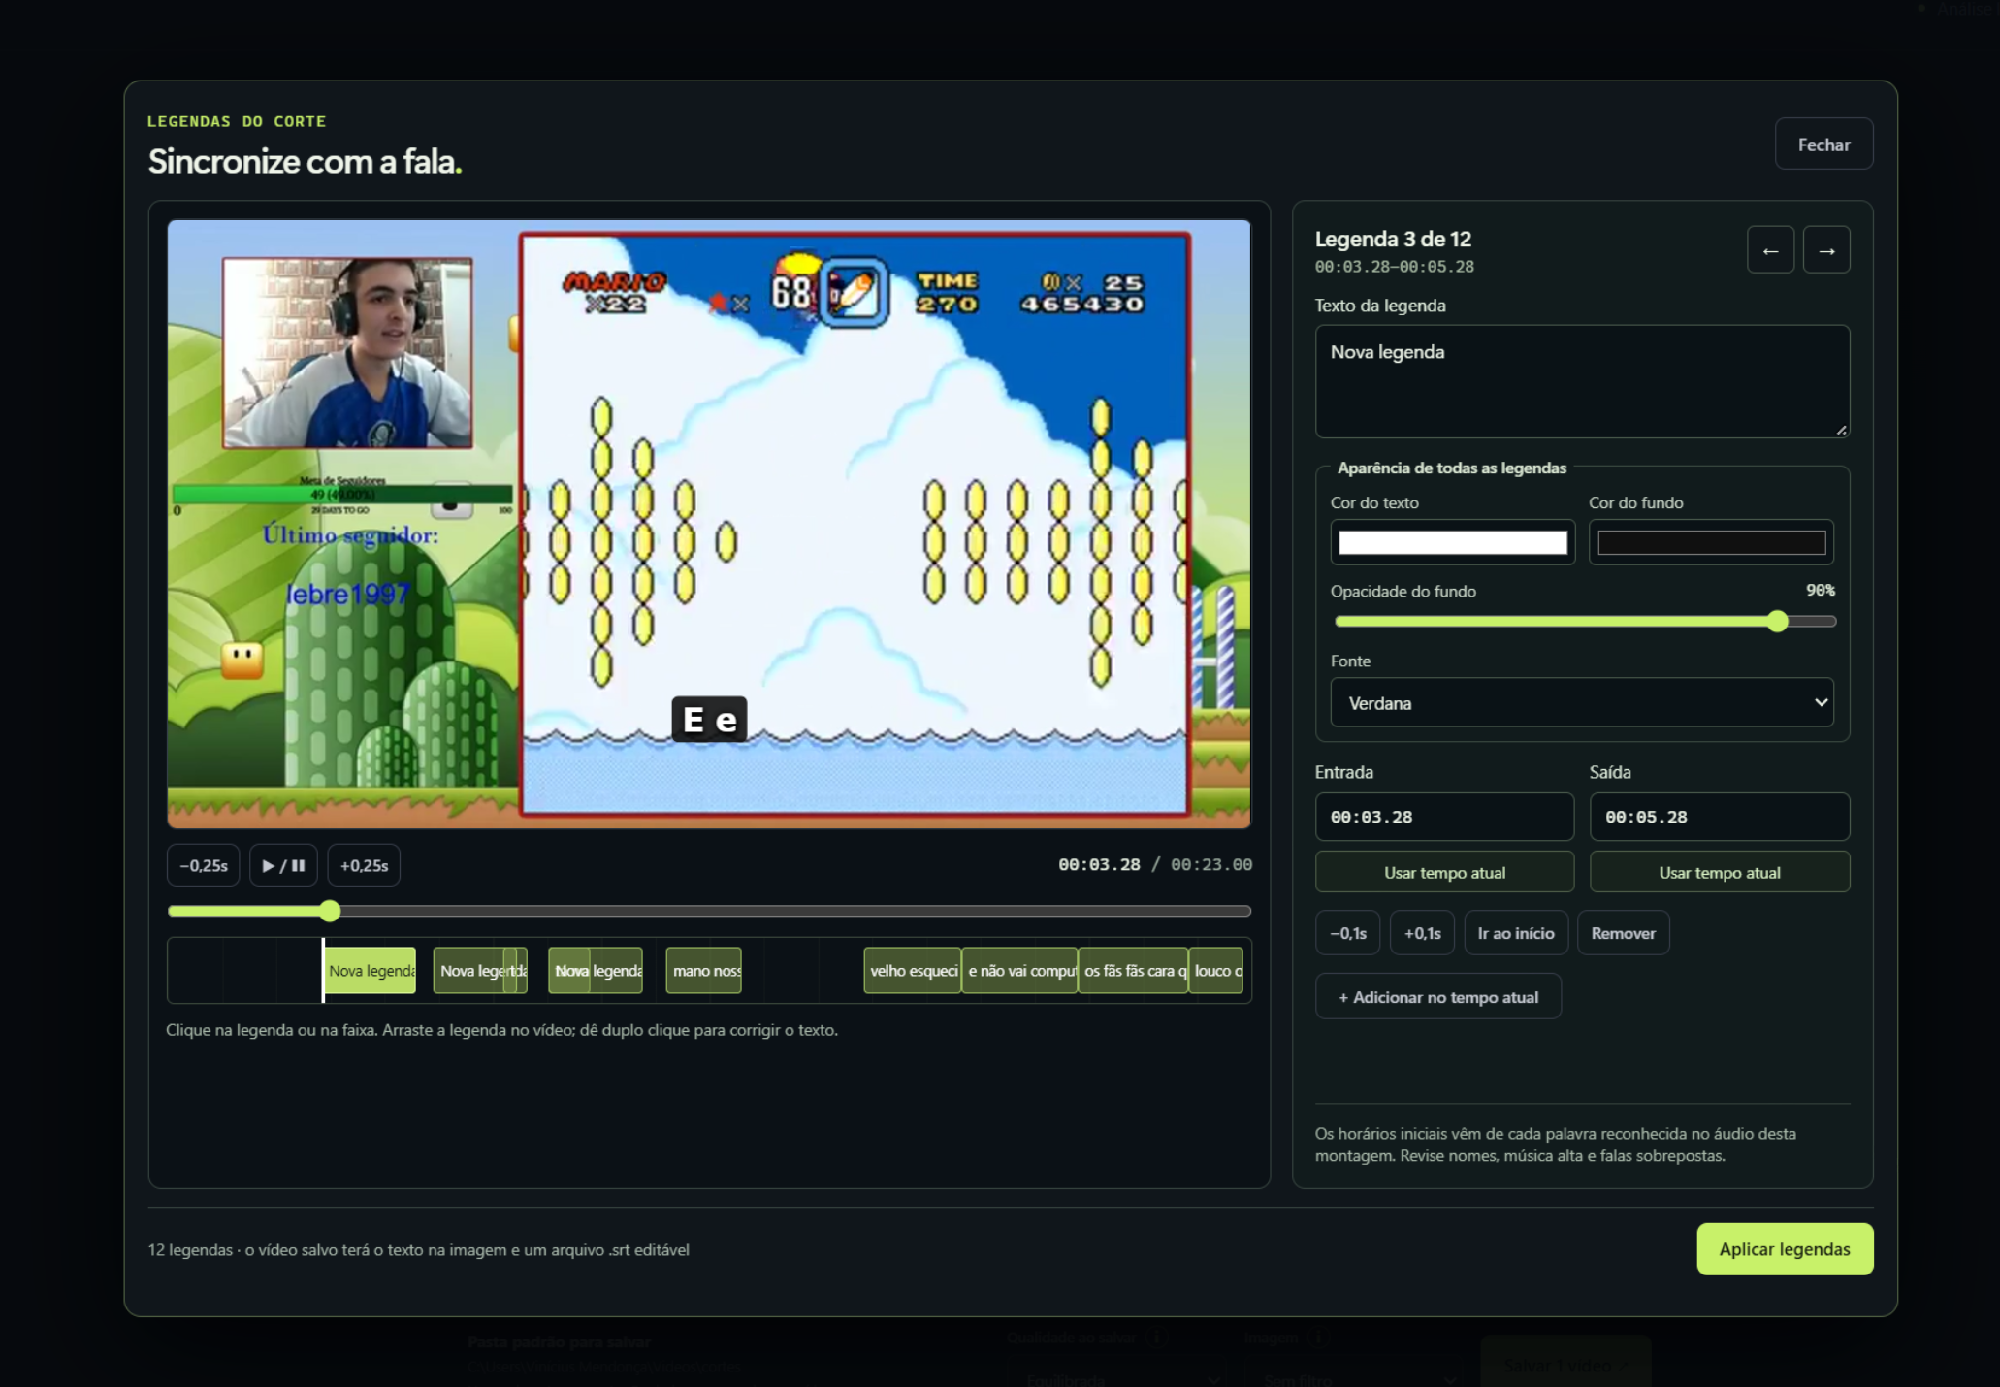The height and width of the screenshot is (1387, 2000).
Task: Close the subtitle editor with Fechar
Action: tap(1823, 145)
